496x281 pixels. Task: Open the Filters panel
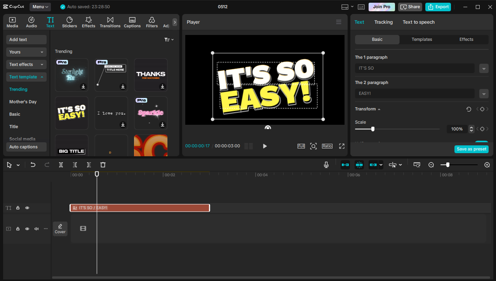click(x=151, y=22)
